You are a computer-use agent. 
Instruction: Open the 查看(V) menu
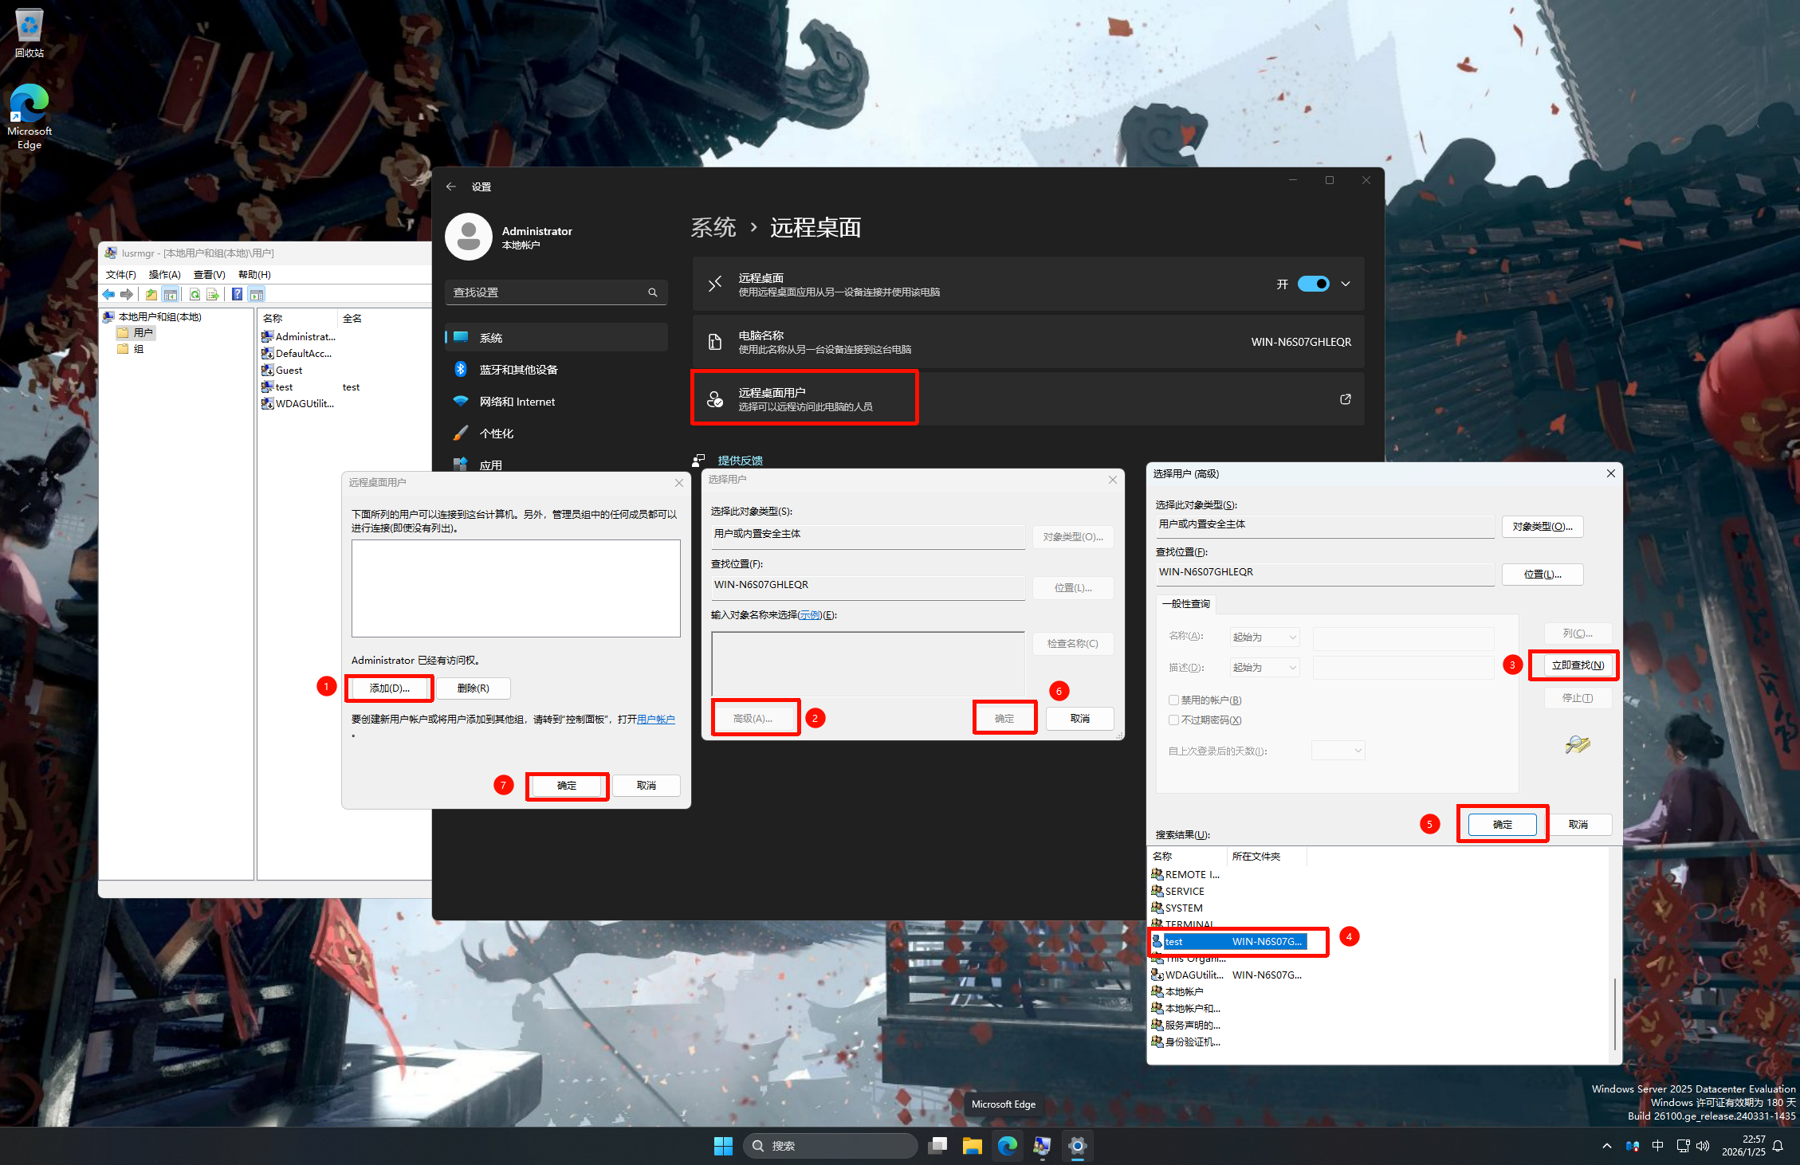pos(209,275)
